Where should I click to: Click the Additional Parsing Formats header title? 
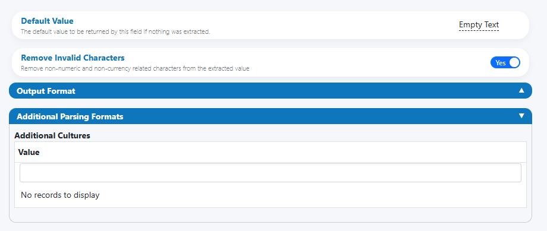(70, 116)
